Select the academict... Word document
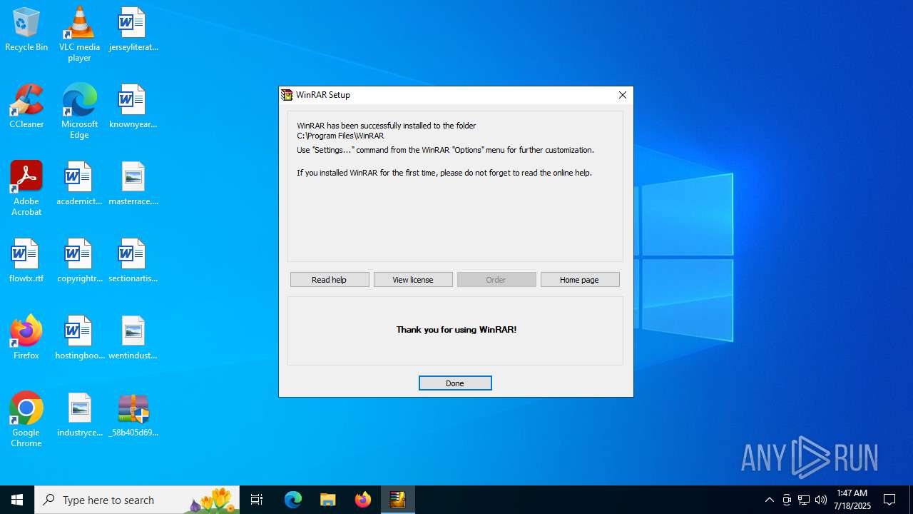913x514 pixels. coord(79,184)
